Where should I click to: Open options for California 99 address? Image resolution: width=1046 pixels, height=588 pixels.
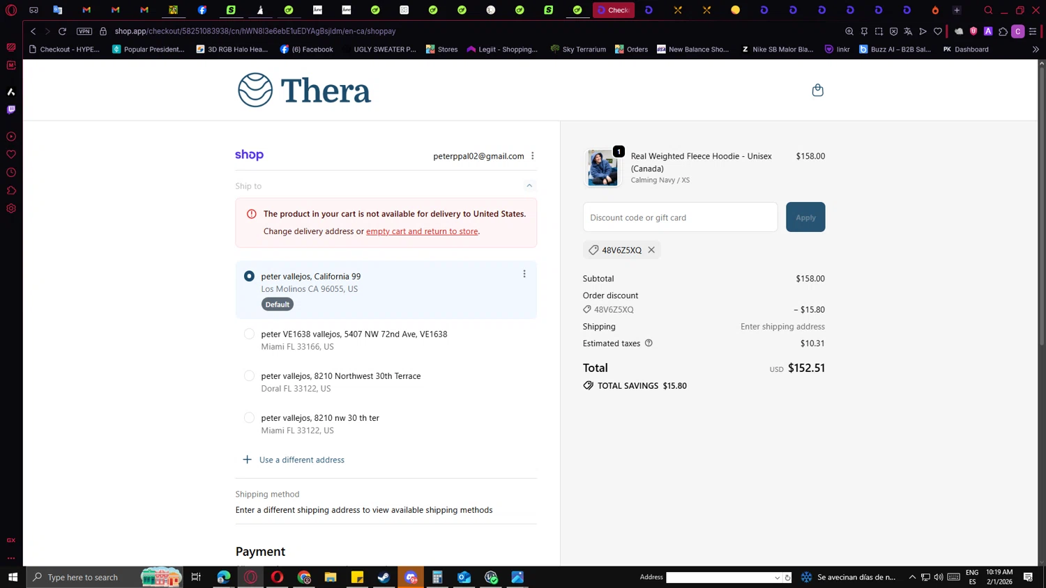point(524,274)
